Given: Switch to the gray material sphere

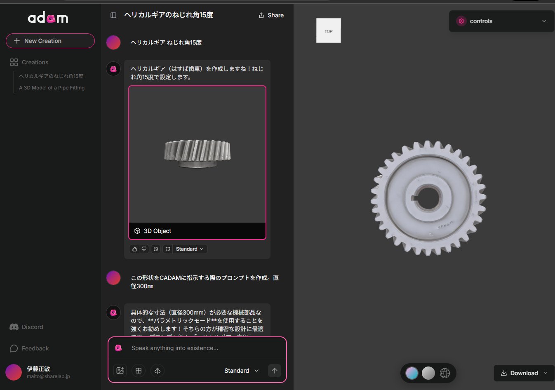Looking at the screenshot, I should click(x=428, y=373).
